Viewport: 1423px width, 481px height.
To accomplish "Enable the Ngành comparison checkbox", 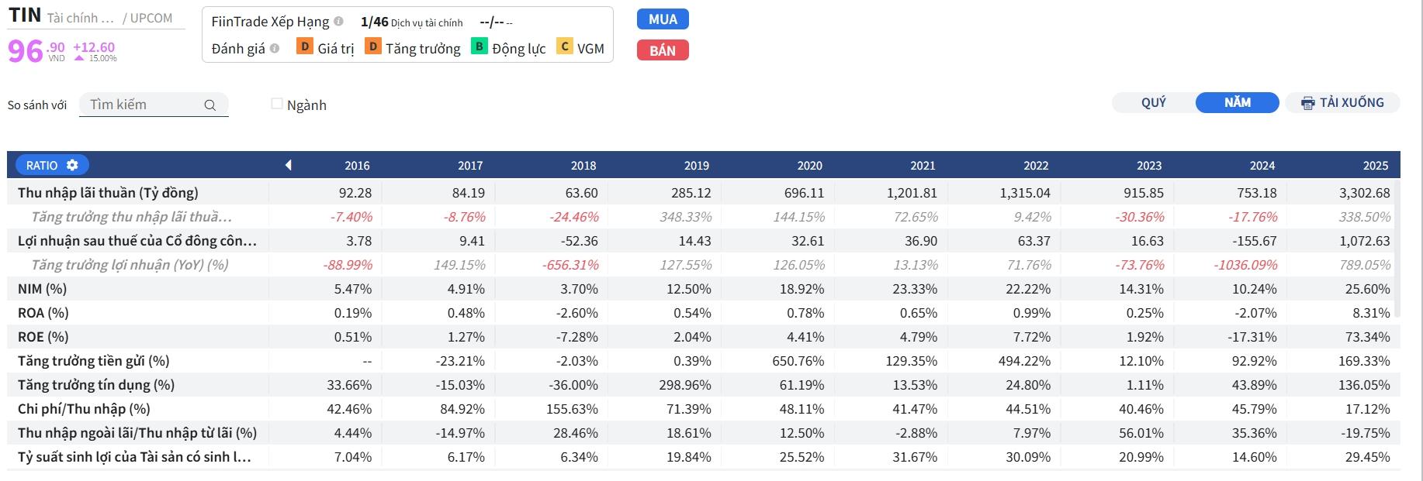I will click(277, 104).
